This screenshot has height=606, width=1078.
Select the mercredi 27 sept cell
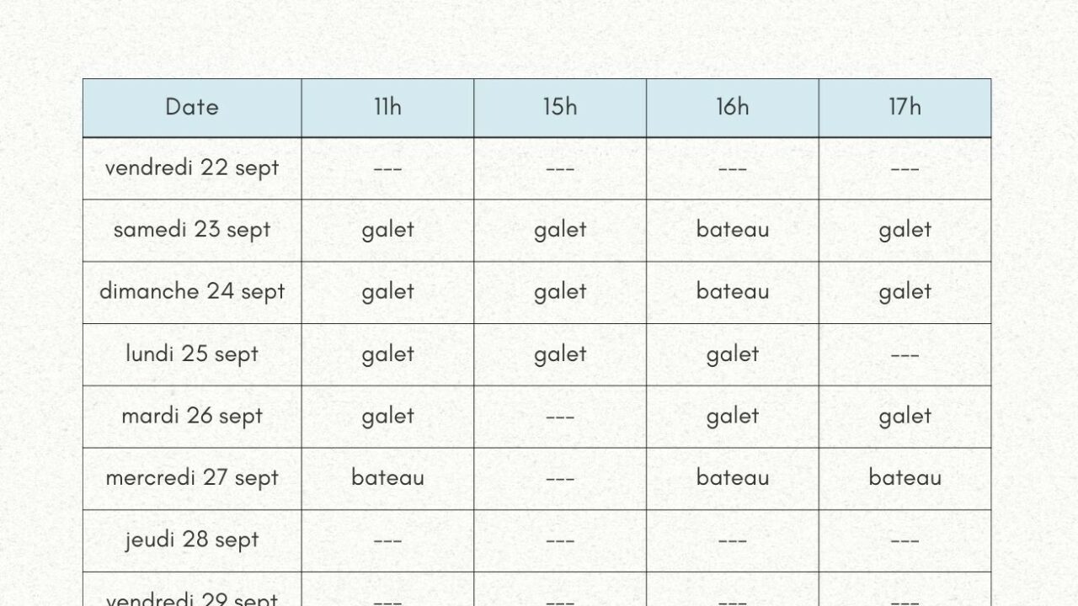[192, 478]
